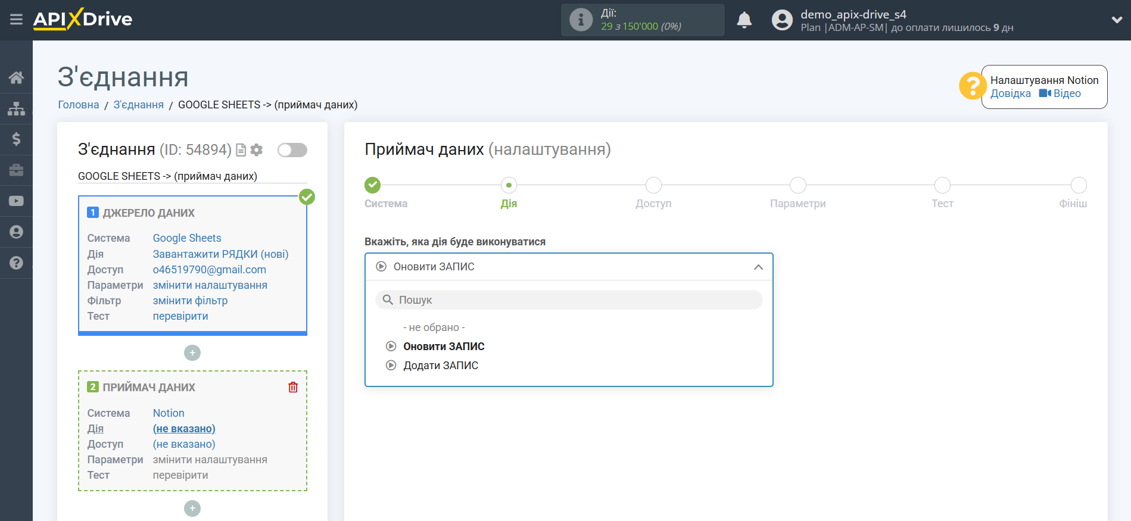This screenshot has height=521, width=1131.
Task: Open the help question sidebar icon
Action: [16, 263]
